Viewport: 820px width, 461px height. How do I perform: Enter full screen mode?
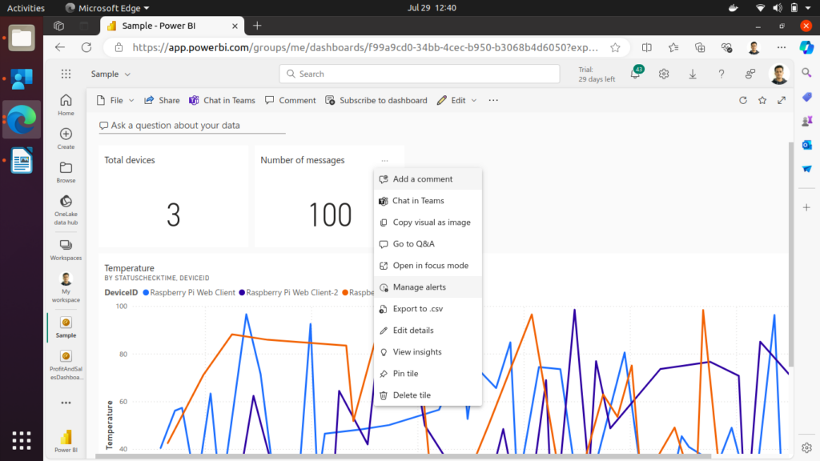[x=782, y=101]
